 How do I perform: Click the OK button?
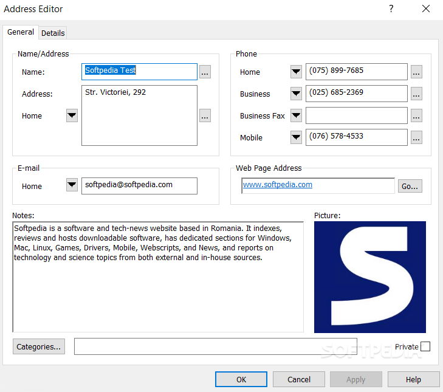pyautogui.click(x=241, y=379)
